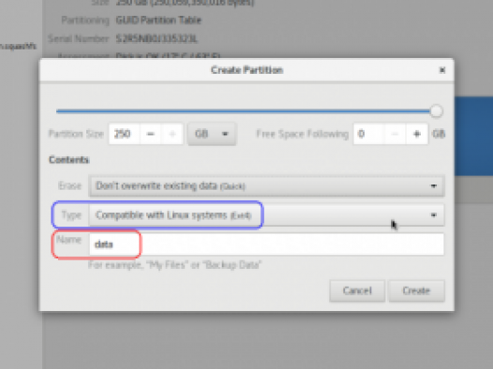Decrease free space following with minus
Image resolution: width=493 pixels, height=369 pixels.
point(395,134)
